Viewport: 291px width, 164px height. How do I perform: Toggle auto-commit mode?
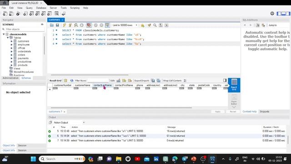tap(107, 25)
